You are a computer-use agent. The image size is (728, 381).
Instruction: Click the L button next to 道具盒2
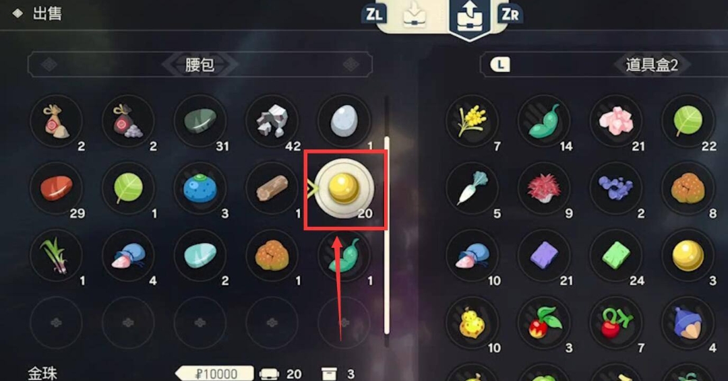[x=500, y=65]
